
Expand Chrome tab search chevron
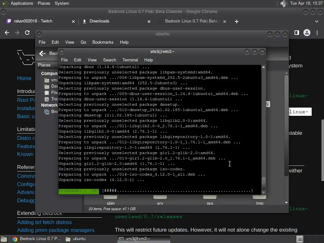coord(316,22)
